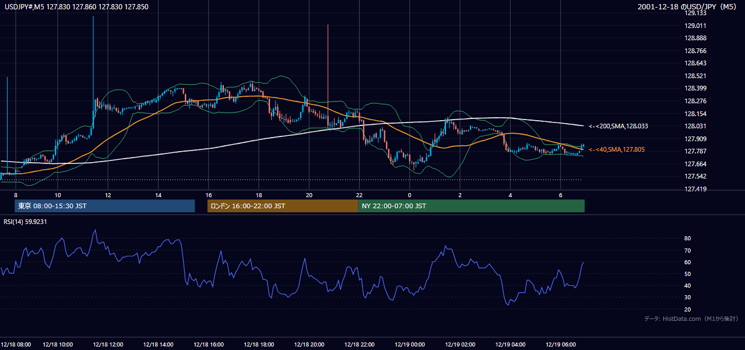
Task: Click the 128.031 price axis label
Action: click(x=695, y=126)
